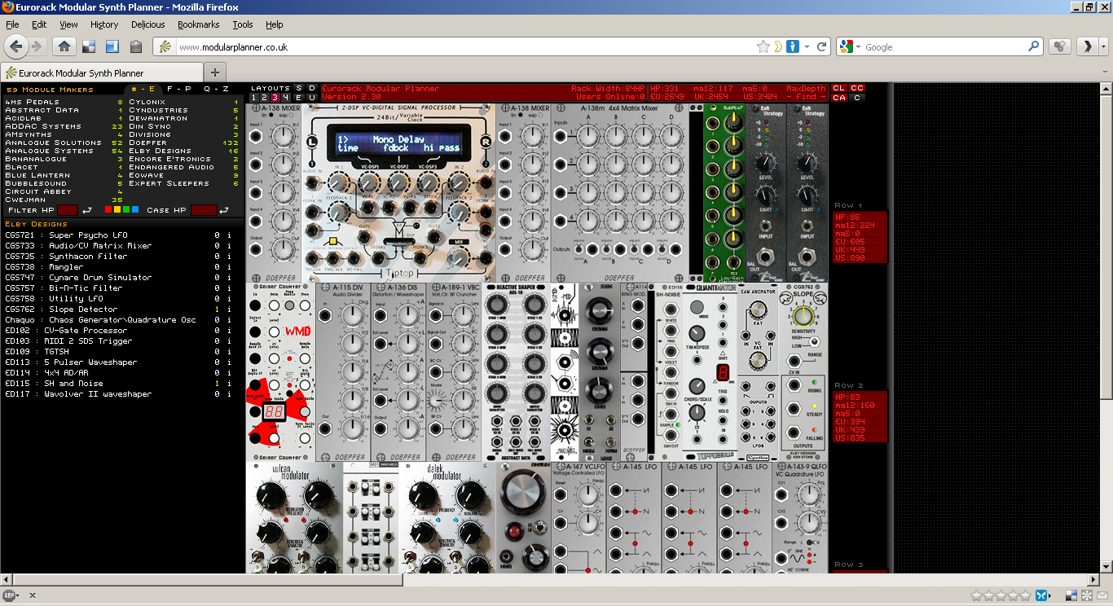Click the Filter HP input field
Screen dimensions: 1113x606
(68, 210)
